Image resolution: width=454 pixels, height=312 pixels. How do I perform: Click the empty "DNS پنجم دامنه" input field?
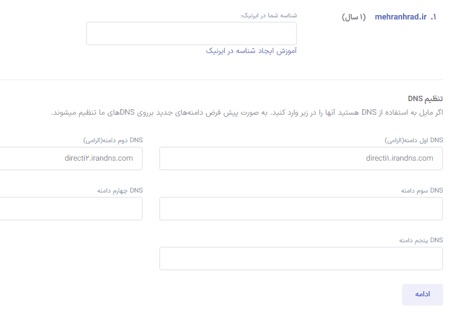301,258
